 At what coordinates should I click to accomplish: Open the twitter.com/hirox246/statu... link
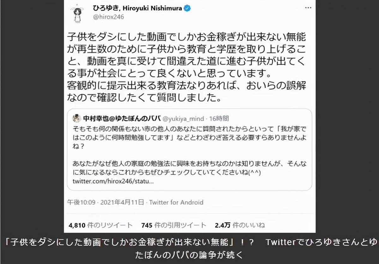tap(113, 182)
